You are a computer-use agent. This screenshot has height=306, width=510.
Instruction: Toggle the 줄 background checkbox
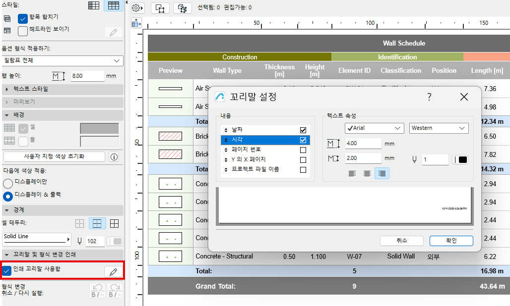23,142
